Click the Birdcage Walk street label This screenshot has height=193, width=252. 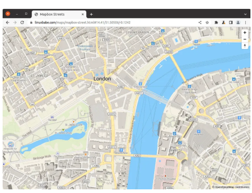point(42,157)
